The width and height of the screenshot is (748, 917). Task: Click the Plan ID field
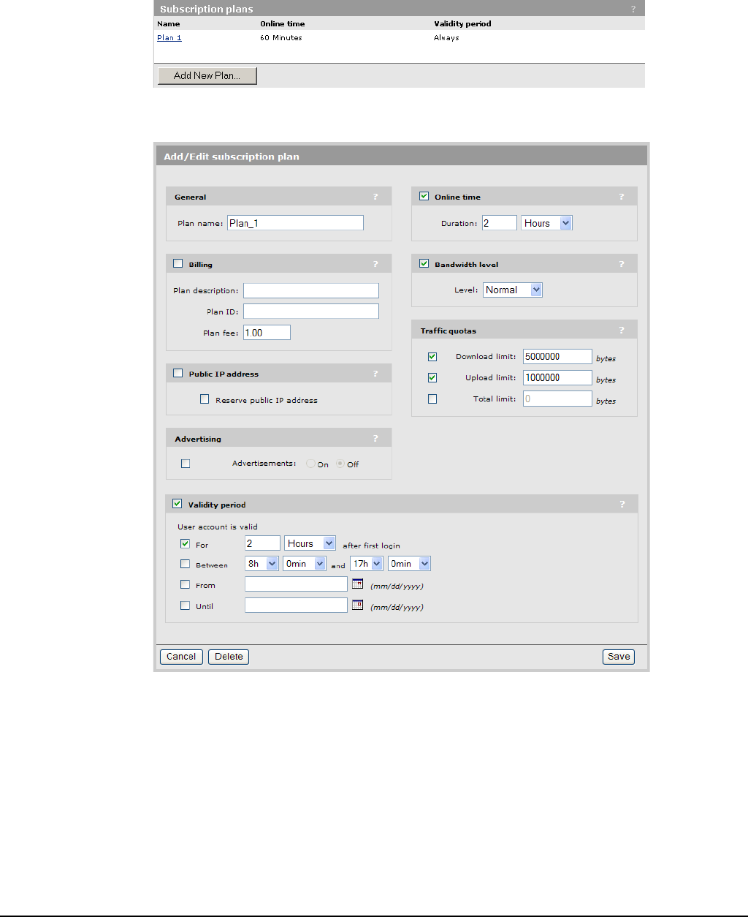[x=311, y=312]
